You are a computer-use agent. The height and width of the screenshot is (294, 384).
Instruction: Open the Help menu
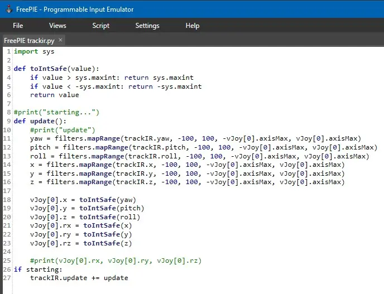tap(192, 26)
